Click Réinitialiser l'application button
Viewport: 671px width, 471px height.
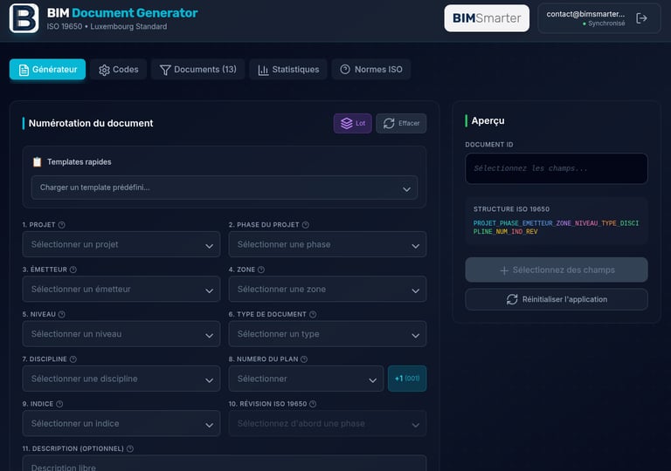pos(557,300)
